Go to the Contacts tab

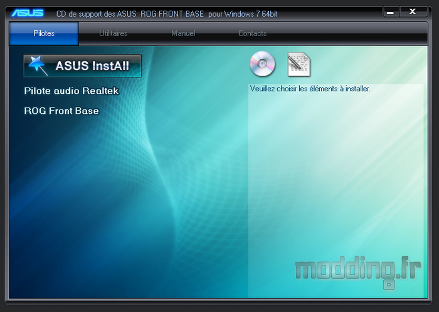(x=252, y=34)
